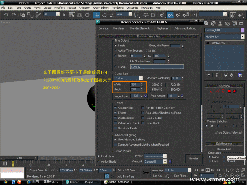
Task: Click the Set Keys key icon
Action: click(145, 173)
